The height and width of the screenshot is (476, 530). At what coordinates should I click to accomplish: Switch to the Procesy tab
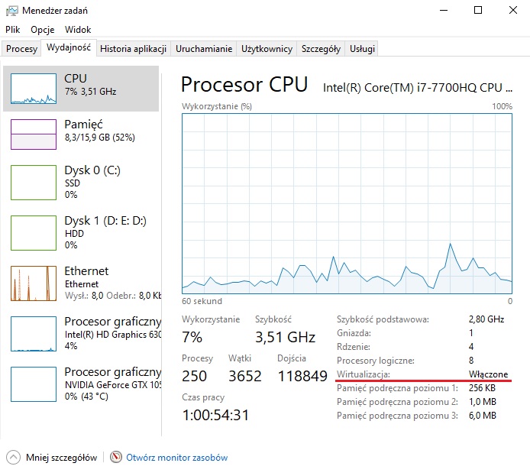[x=21, y=49]
